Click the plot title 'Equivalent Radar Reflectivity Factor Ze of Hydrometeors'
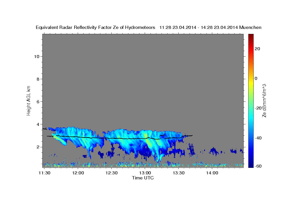This screenshot has height=201, width=301. [95, 28]
